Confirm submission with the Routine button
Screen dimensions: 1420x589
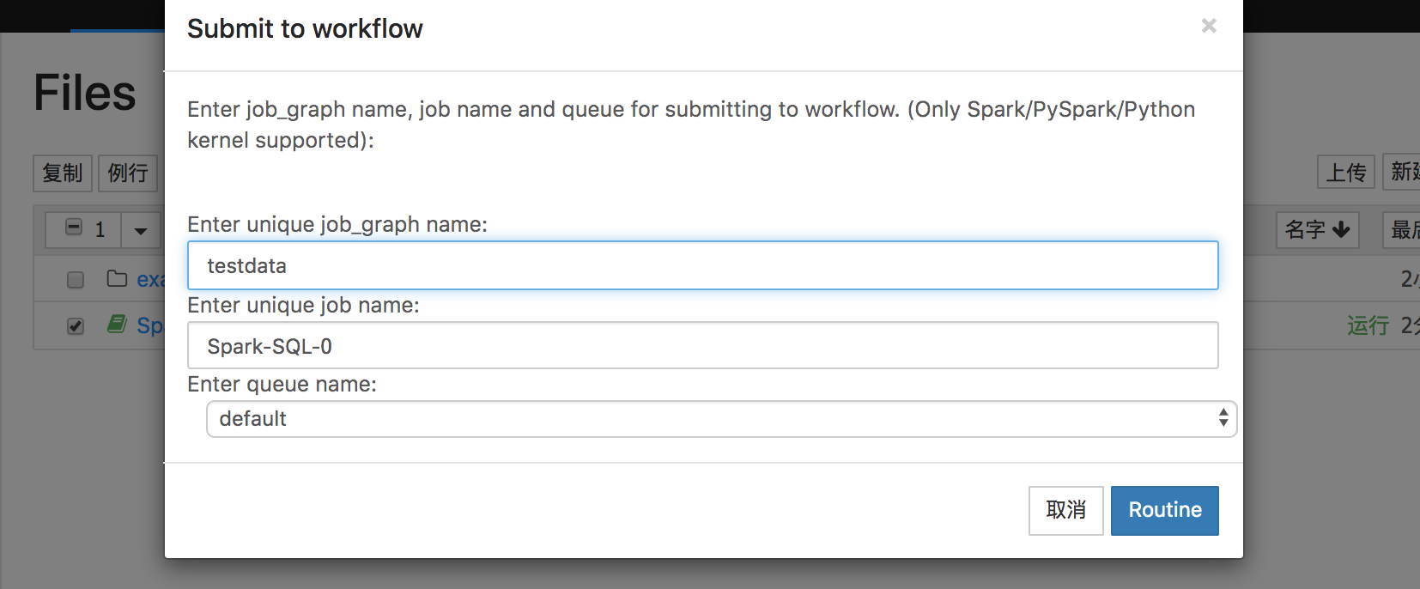point(1164,510)
